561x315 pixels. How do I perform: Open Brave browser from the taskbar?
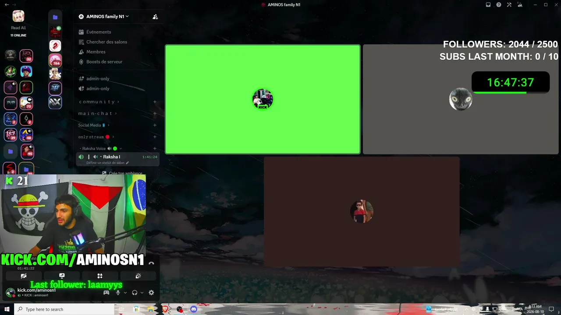(165, 309)
